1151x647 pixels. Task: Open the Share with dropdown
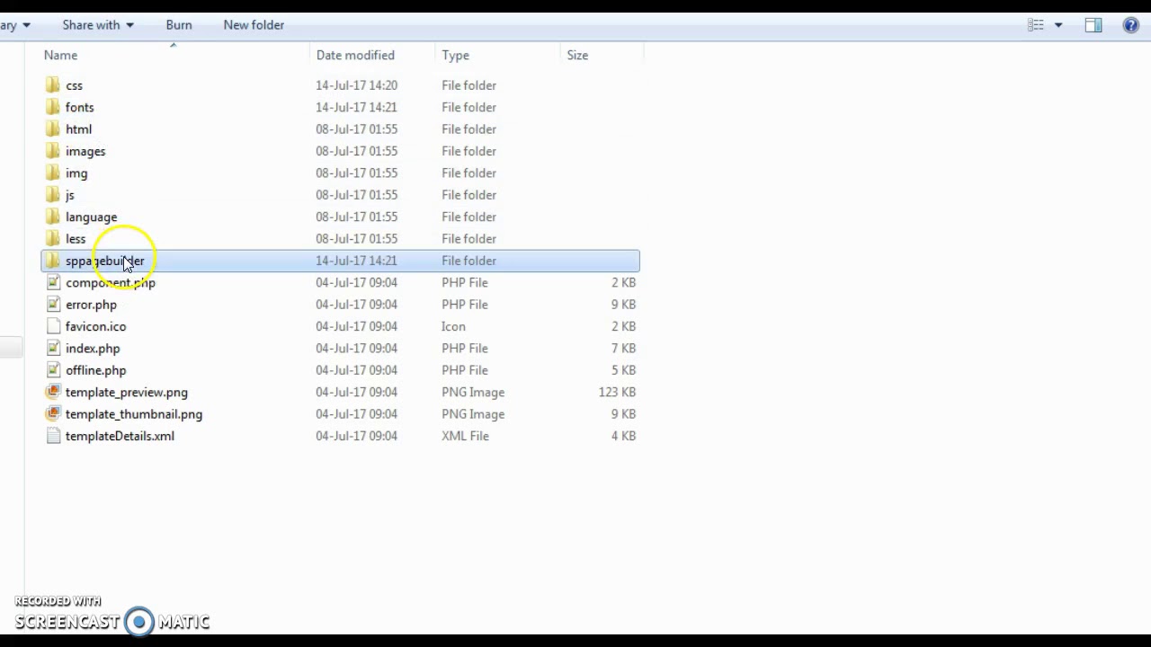coord(98,25)
